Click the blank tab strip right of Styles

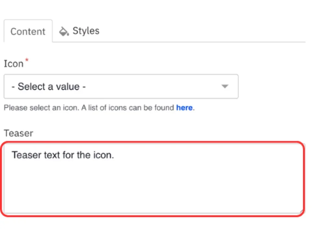(x=202, y=32)
